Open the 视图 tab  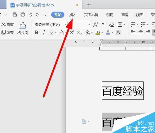tap(139, 15)
